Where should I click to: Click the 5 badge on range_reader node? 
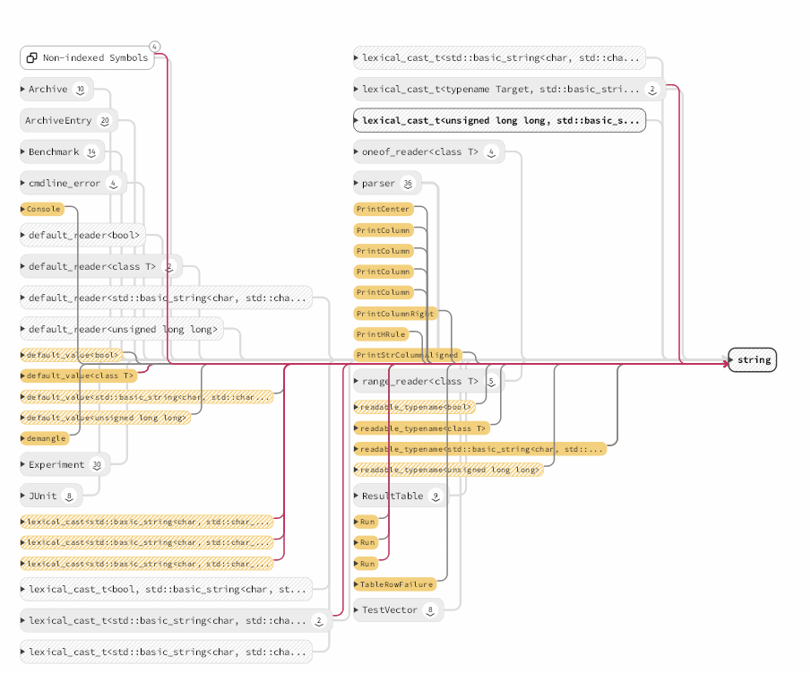[489, 381]
